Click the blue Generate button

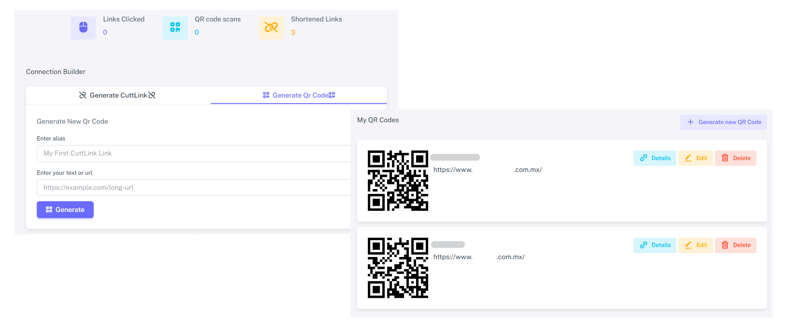click(65, 210)
